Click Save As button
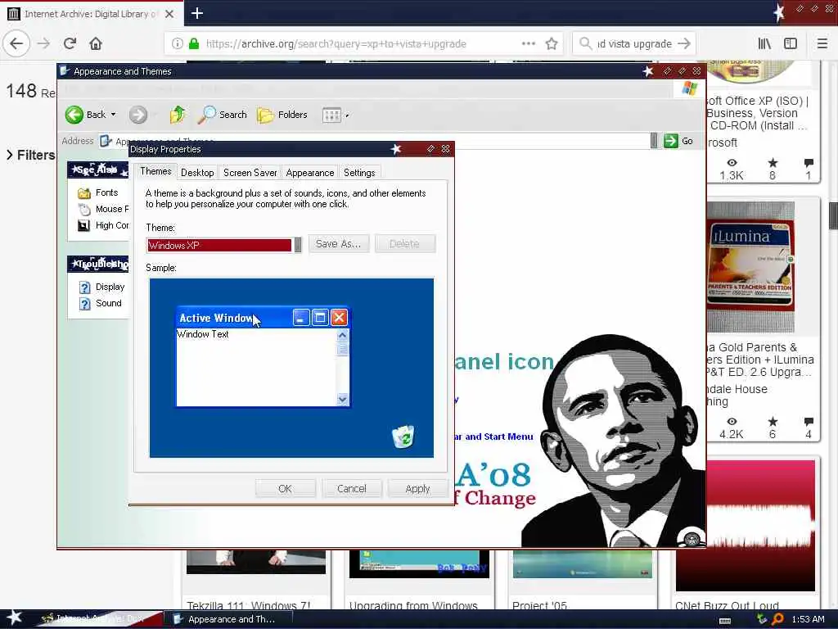838x629 pixels. tap(338, 244)
